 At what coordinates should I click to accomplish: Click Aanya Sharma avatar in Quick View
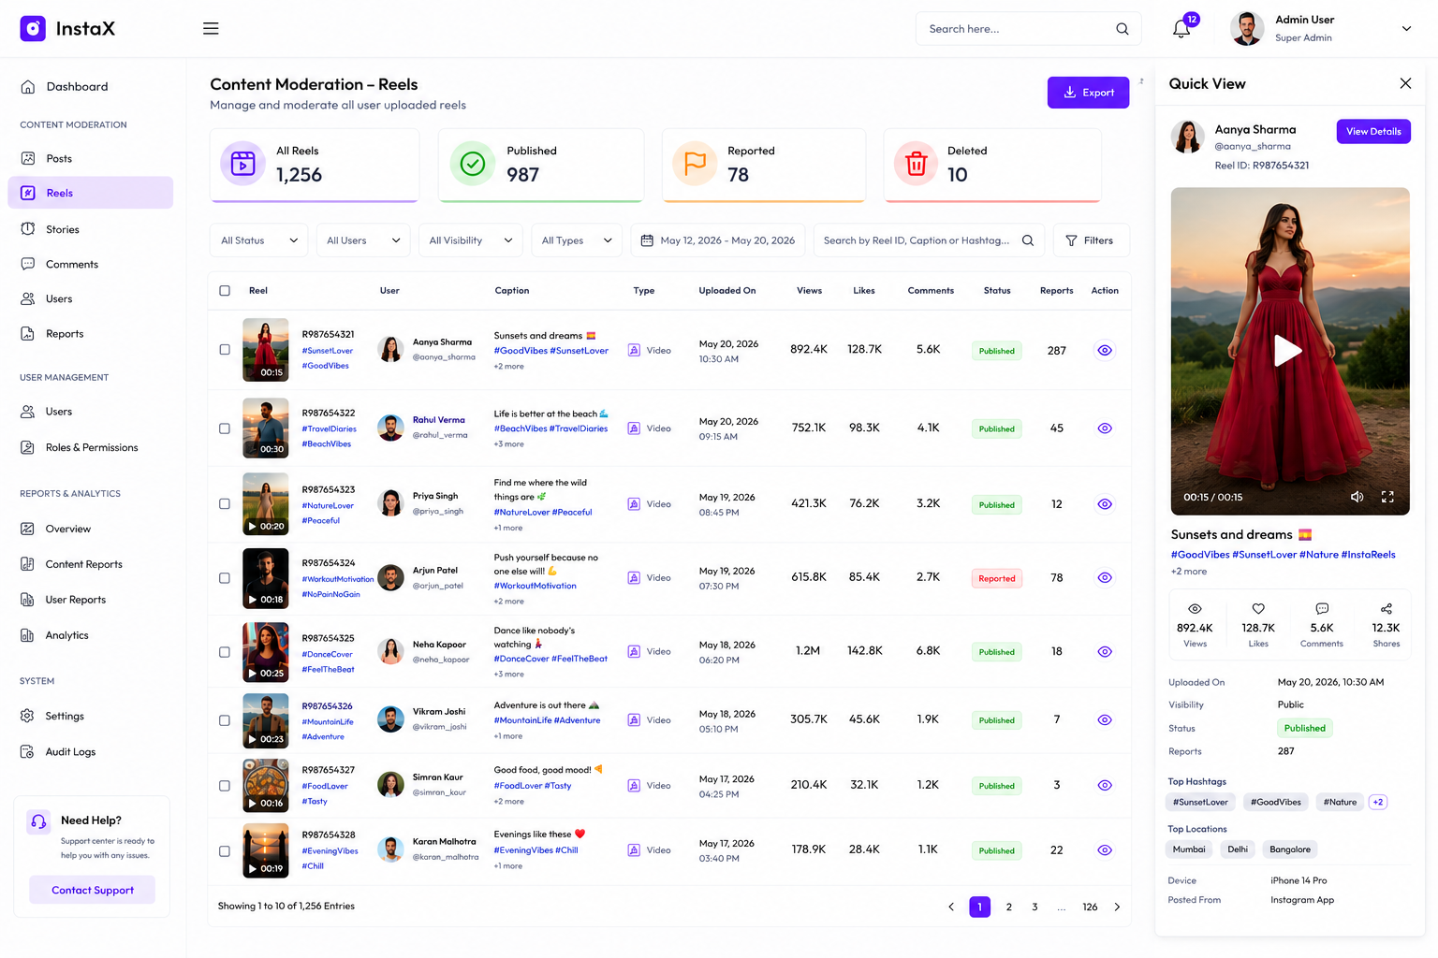1188,137
